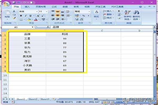The height and width of the screenshot is (105, 158).
Task: Click the Copy icon in clipboard group
Action: 14,15
